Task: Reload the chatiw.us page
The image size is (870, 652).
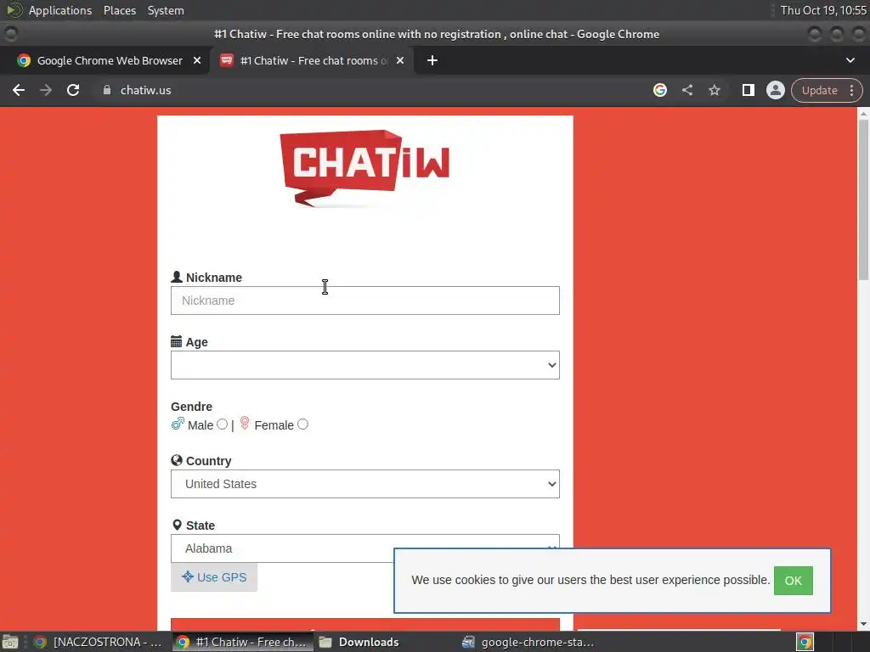Action: (x=73, y=90)
